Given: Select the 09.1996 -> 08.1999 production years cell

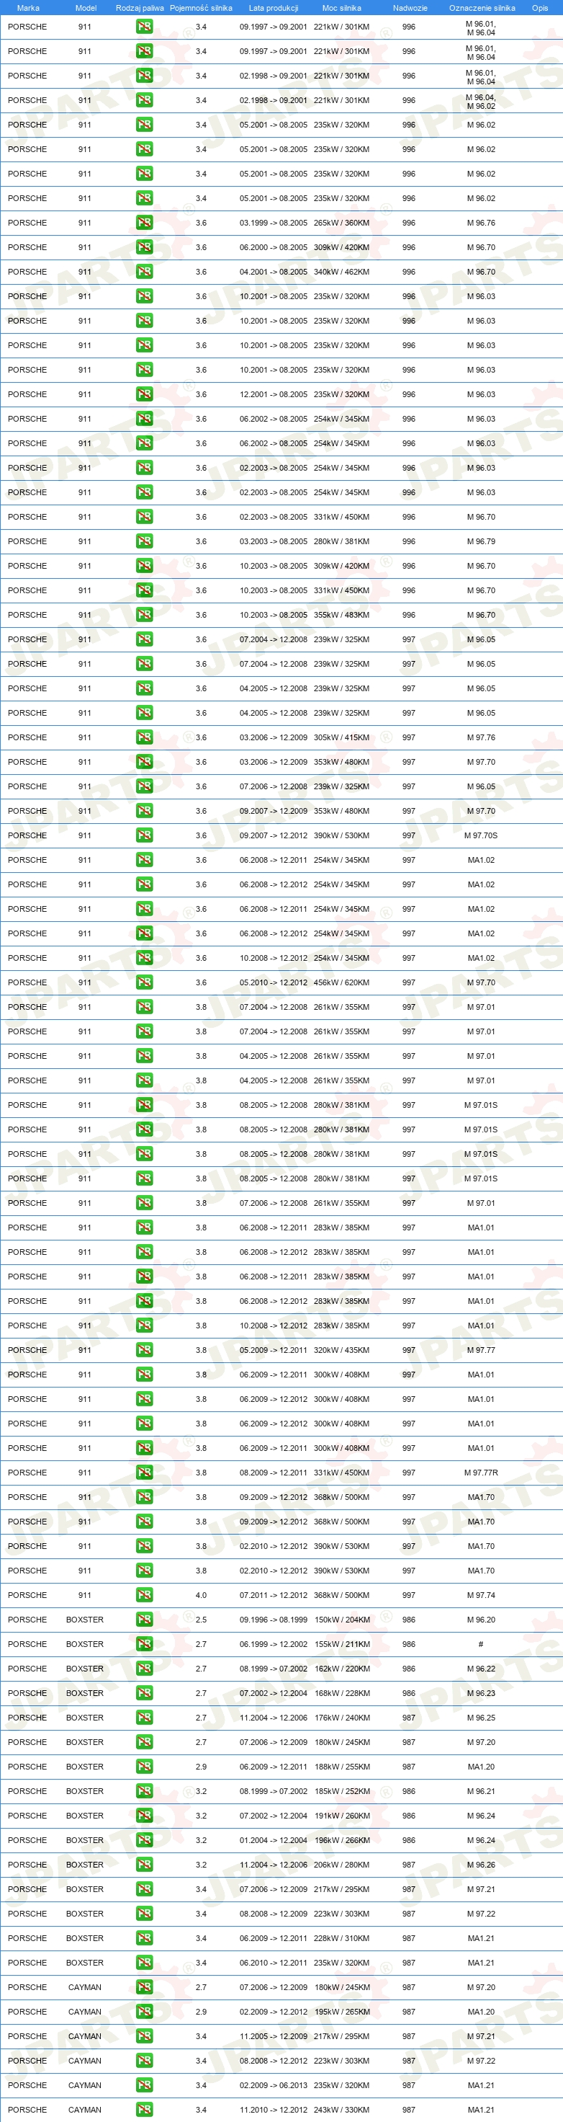Looking at the screenshot, I should point(274,1620).
